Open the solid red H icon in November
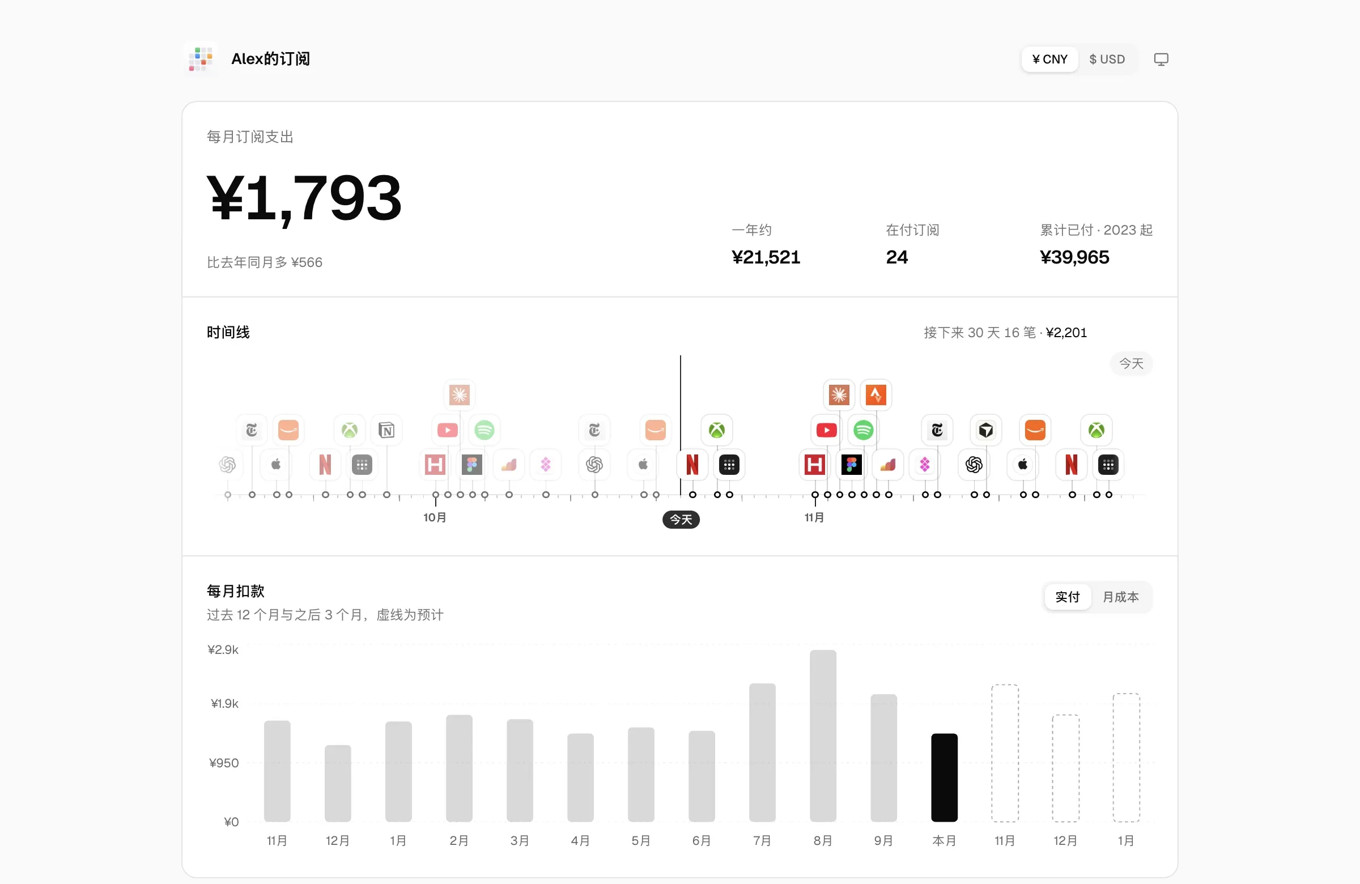Image resolution: width=1360 pixels, height=884 pixels. click(x=815, y=465)
